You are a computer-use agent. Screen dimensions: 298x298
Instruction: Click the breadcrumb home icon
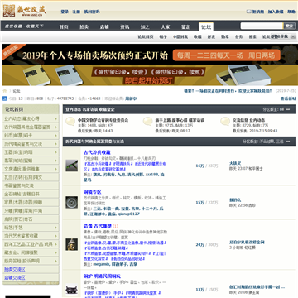coord(5,91)
